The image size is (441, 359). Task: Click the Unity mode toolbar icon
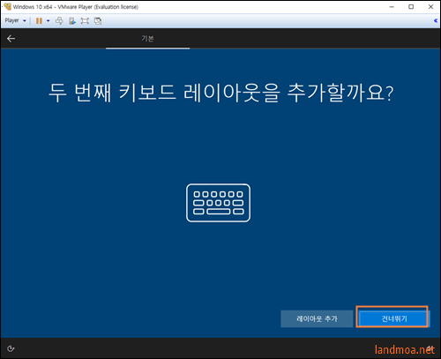click(98, 21)
